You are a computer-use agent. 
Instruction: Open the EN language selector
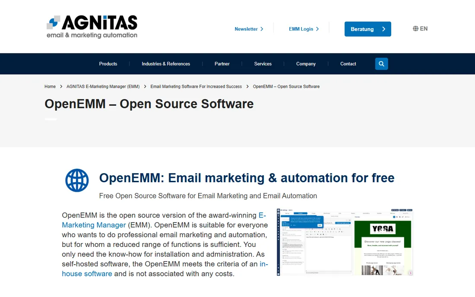pos(420,28)
